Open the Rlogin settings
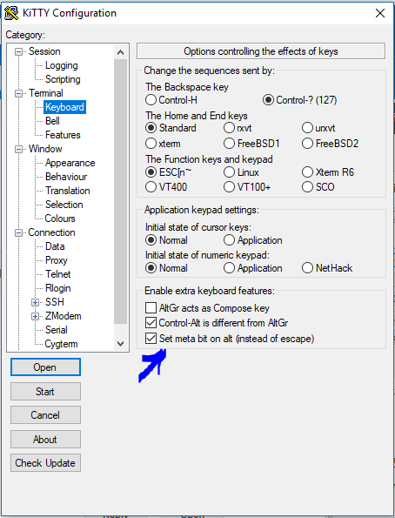The width and height of the screenshot is (395, 518). point(58,288)
